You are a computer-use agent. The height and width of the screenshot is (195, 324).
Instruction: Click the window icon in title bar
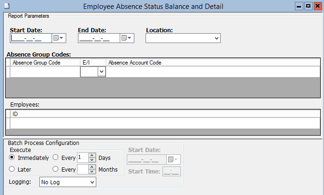[x=5, y=6]
